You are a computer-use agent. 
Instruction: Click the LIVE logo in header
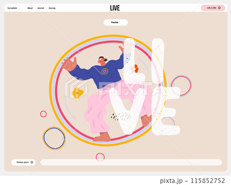pyautogui.click(x=115, y=8)
